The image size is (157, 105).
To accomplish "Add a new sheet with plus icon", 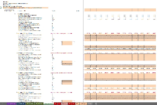I will pyautogui.click(x=96, y=104).
